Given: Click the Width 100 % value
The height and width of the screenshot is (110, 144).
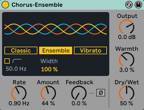Looking at the screenshot, I should click(49, 69).
